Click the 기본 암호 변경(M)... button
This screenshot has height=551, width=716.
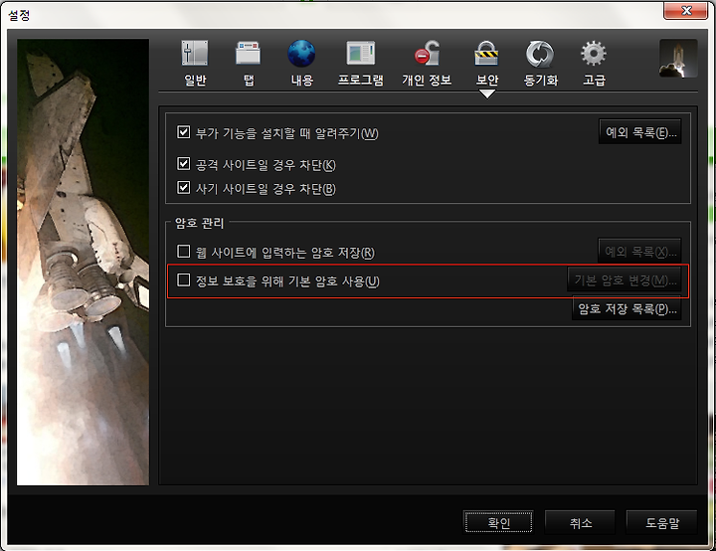click(625, 279)
